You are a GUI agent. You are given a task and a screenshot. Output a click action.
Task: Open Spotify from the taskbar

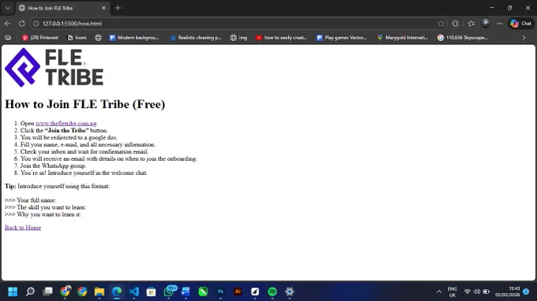click(272, 292)
